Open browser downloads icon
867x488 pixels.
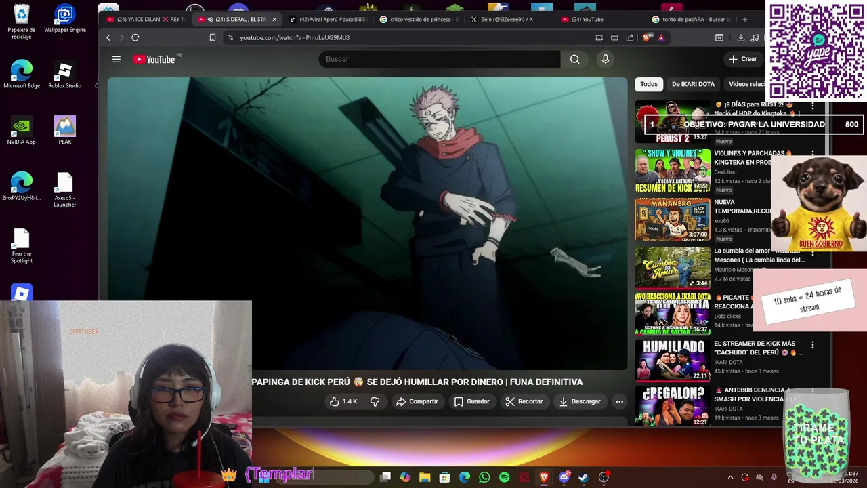(740, 37)
